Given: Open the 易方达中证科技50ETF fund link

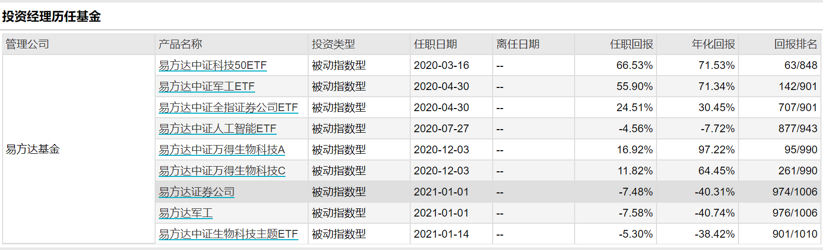Looking at the screenshot, I should click(x=212, y=65).
